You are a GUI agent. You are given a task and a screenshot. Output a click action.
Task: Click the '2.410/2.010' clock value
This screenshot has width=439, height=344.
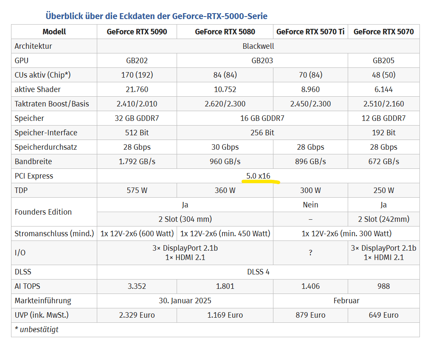tap(137, 104)
